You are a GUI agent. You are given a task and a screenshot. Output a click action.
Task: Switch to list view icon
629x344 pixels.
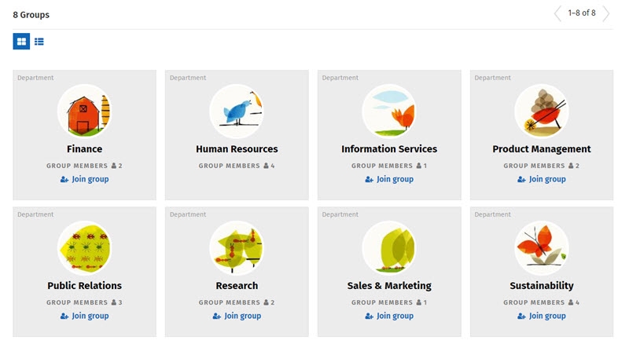pyautogui.click(x=39, y=42)
